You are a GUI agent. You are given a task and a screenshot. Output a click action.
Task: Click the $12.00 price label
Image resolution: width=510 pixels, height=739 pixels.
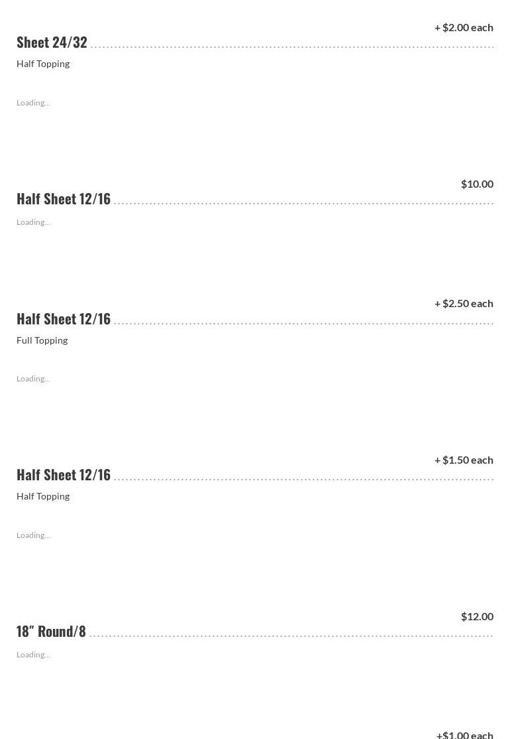pyautogui.click(x=477, y=616)
